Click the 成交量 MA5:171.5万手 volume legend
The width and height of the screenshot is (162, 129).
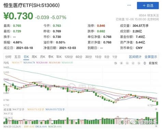coord(36,109)
